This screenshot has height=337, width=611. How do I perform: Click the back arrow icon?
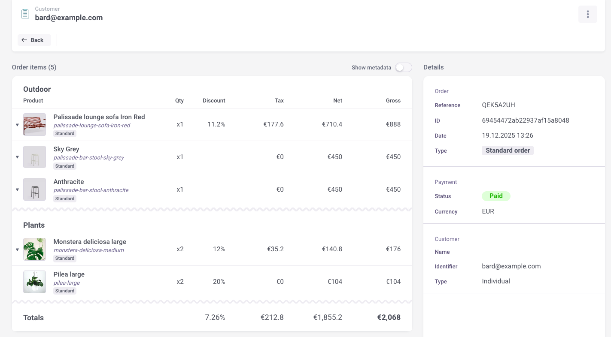click(24, 39)
